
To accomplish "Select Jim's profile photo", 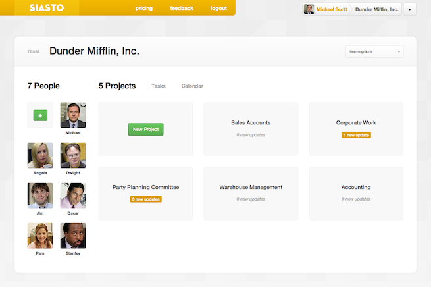I will click(x=40, y=196).
